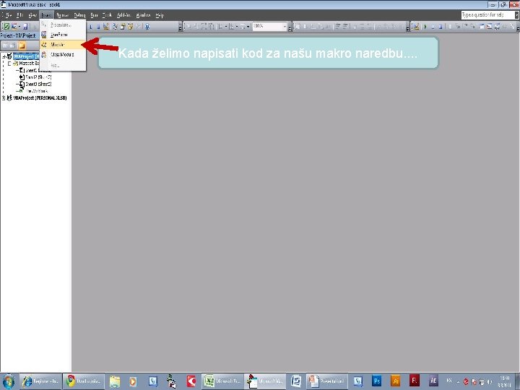Launch Illustrator from the taskbar

point(396,381)
